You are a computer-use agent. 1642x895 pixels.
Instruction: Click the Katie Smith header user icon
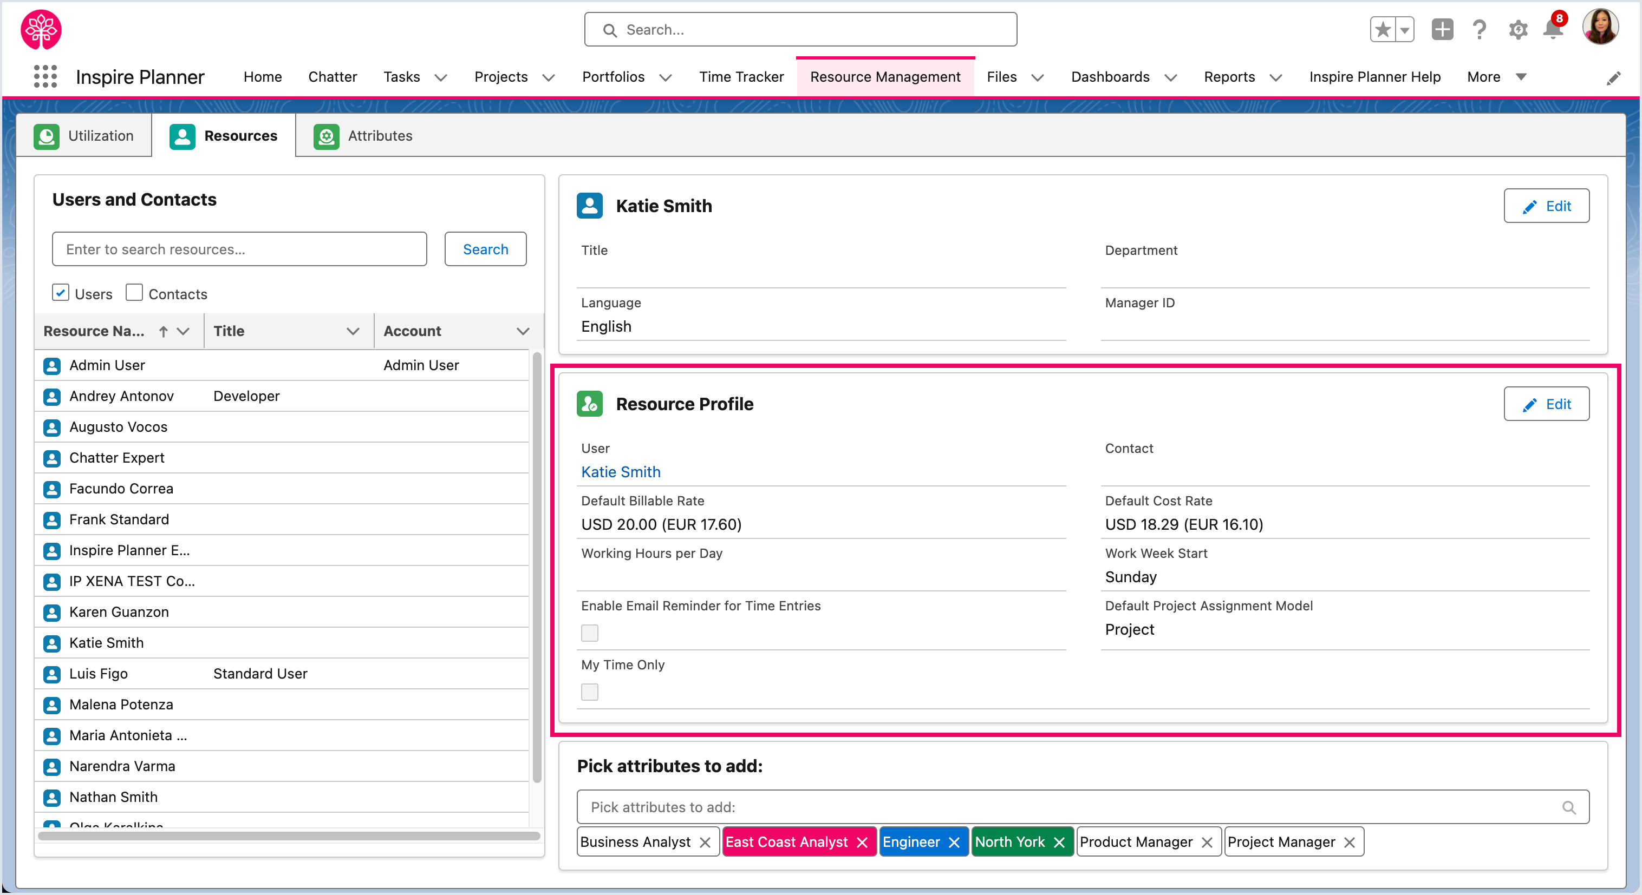tap(590, 206)
